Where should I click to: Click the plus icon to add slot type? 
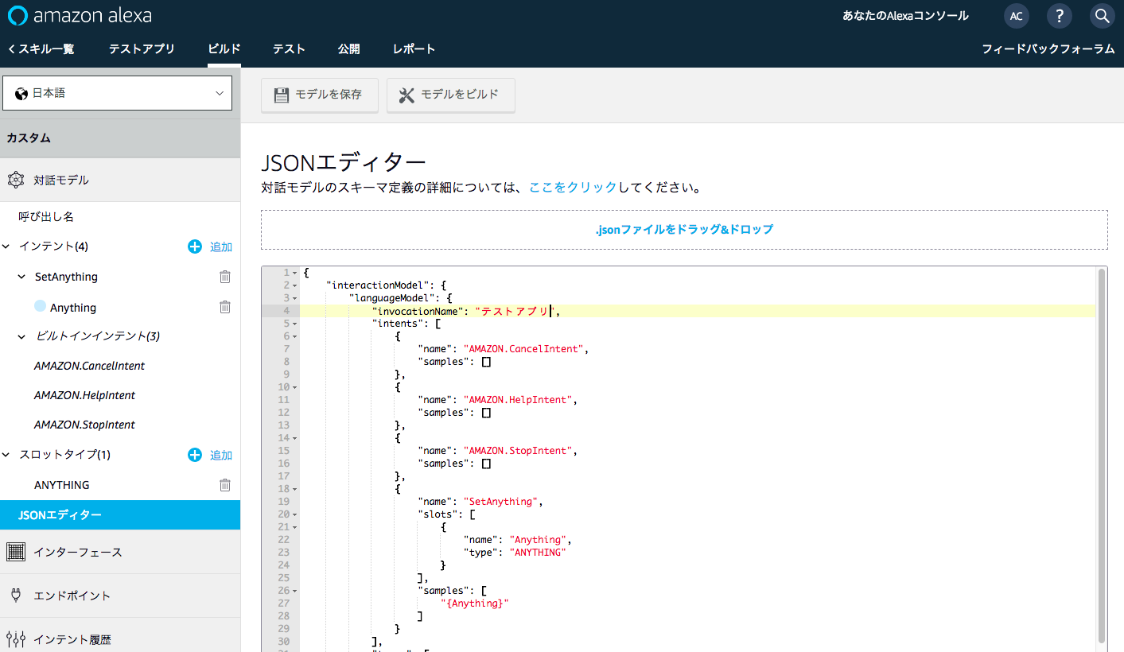coord(195,455)
